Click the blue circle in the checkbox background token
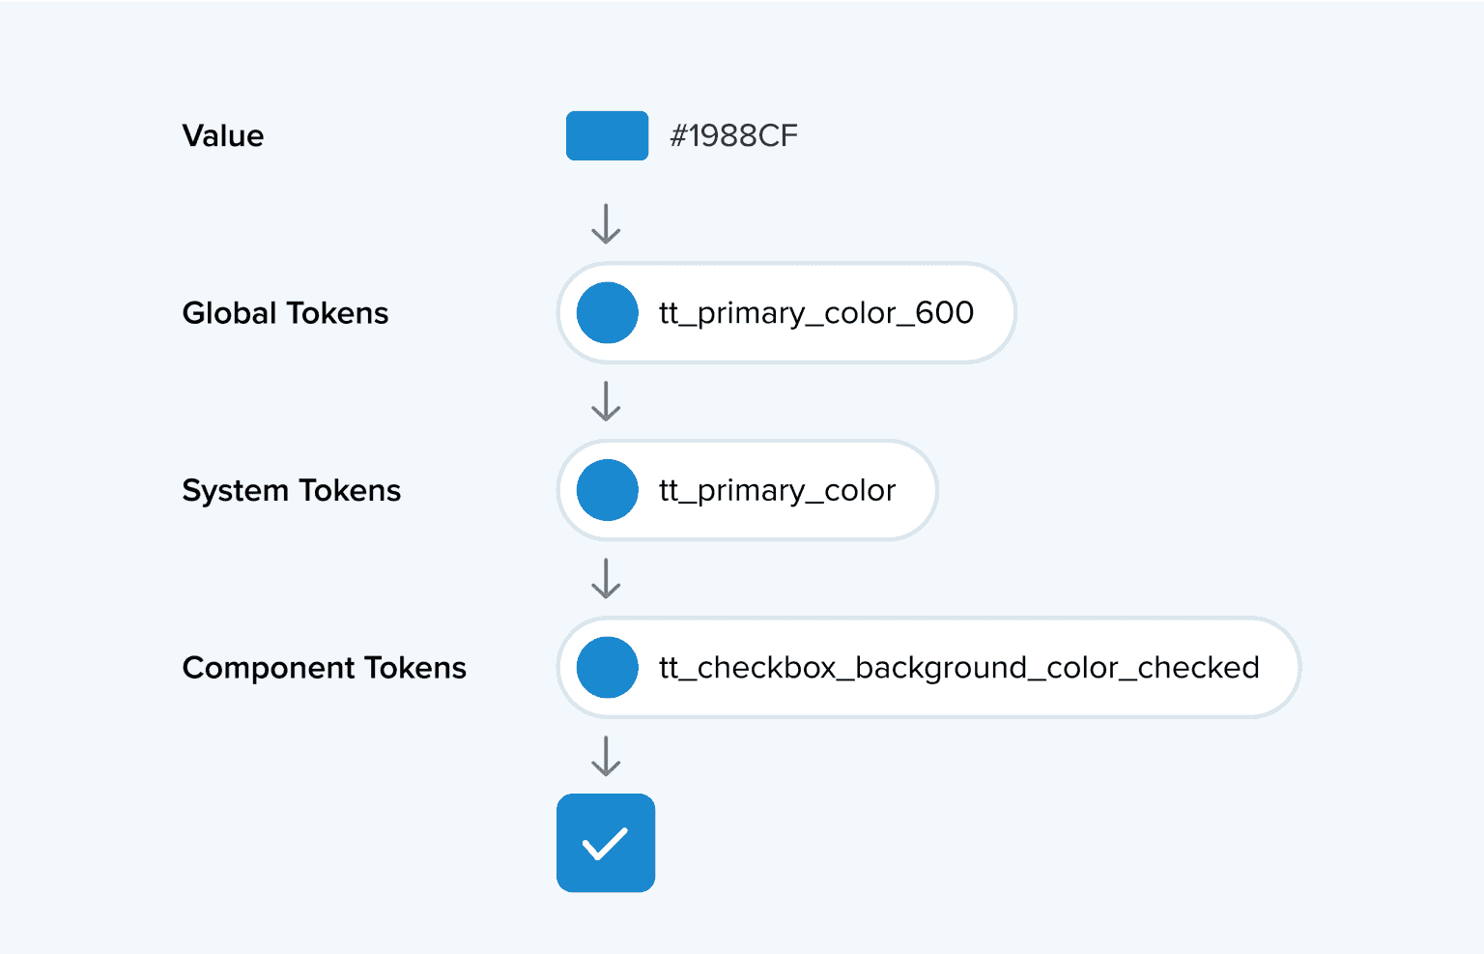1484x954 pixels. [x=608, y=668]
